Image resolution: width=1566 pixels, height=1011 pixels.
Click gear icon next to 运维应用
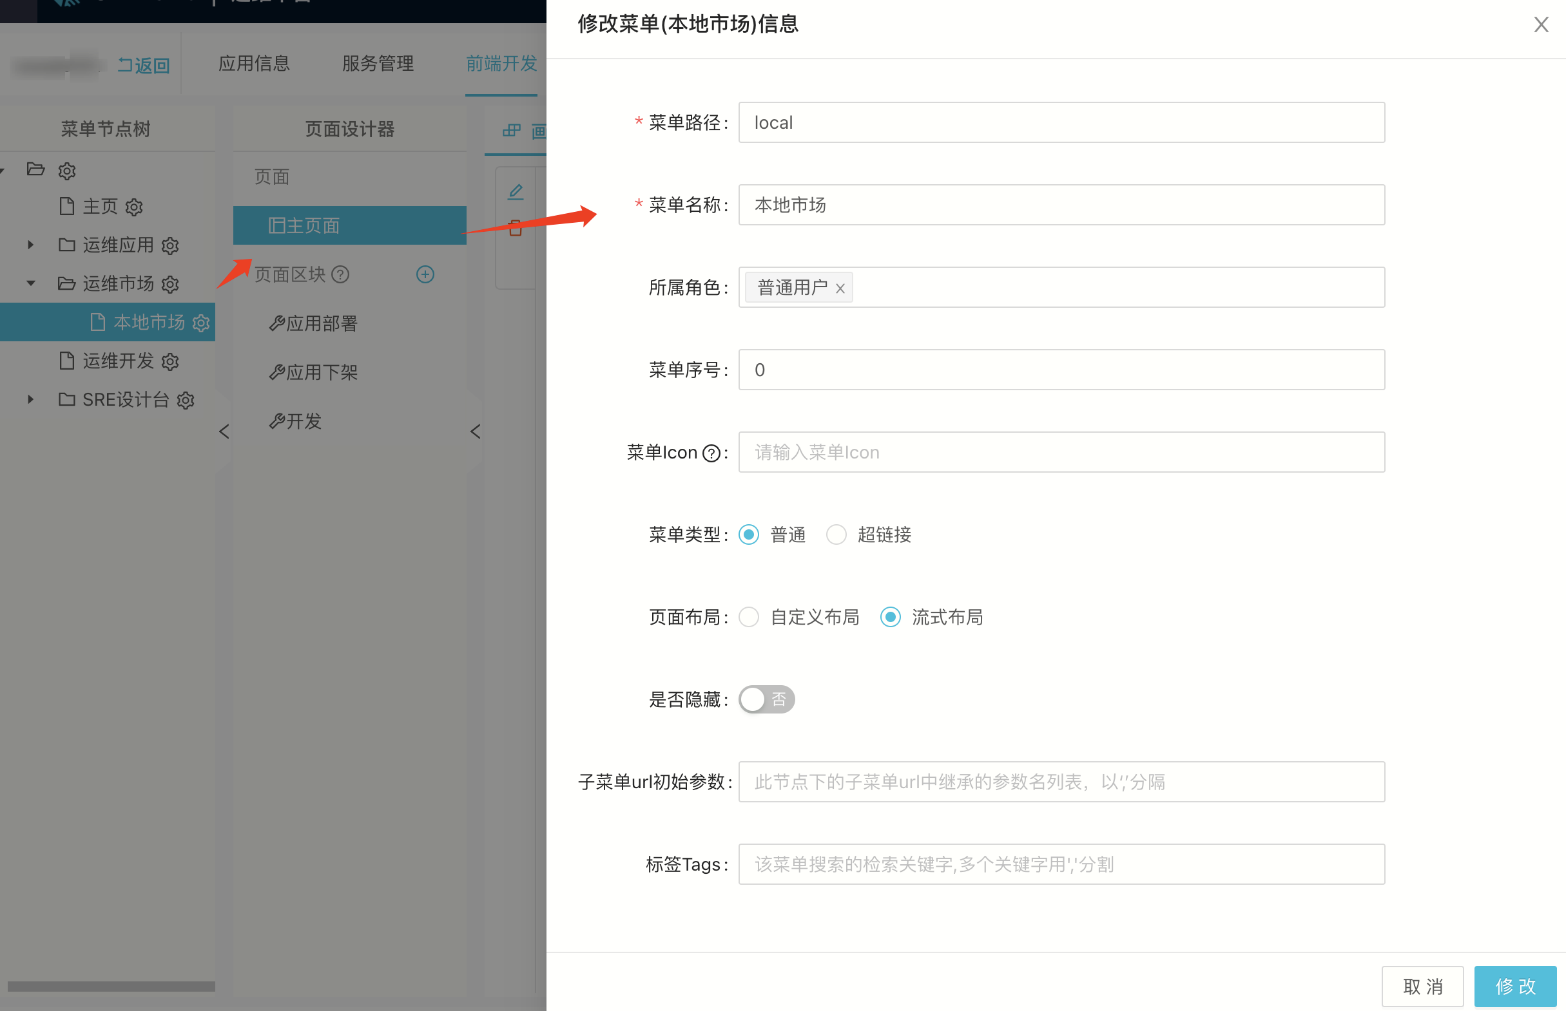[170, 245]
